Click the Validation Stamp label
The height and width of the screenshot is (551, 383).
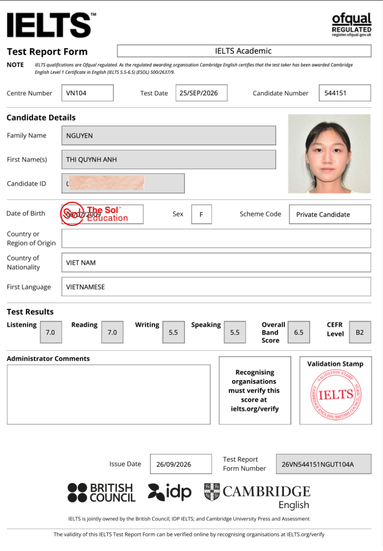pos(335,364)
